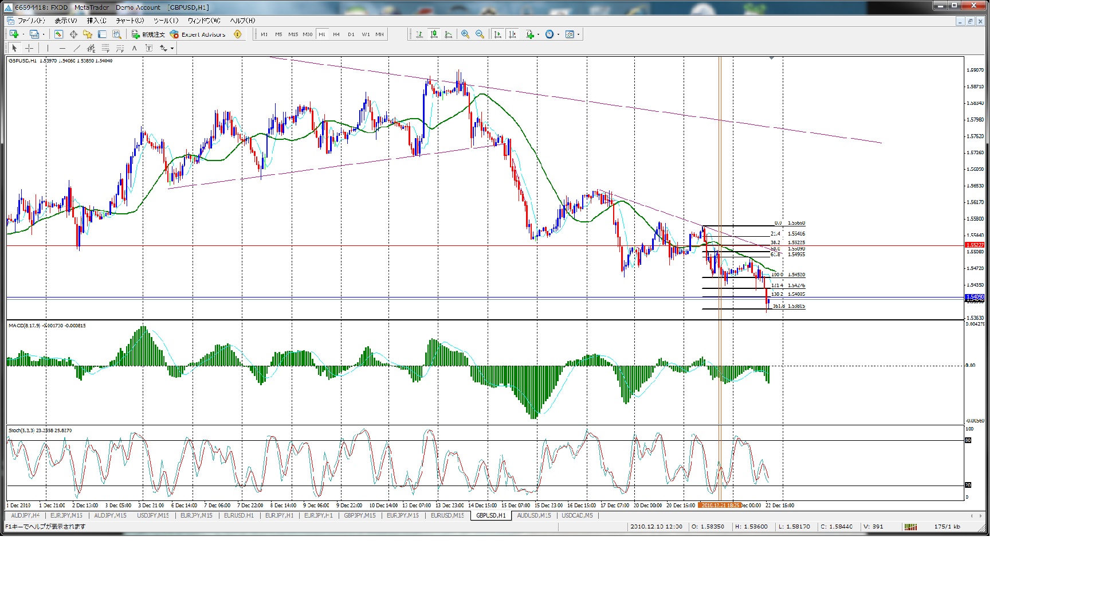
Task: Open the Profiles icon in the toolbar
Action: coord(34,34)
